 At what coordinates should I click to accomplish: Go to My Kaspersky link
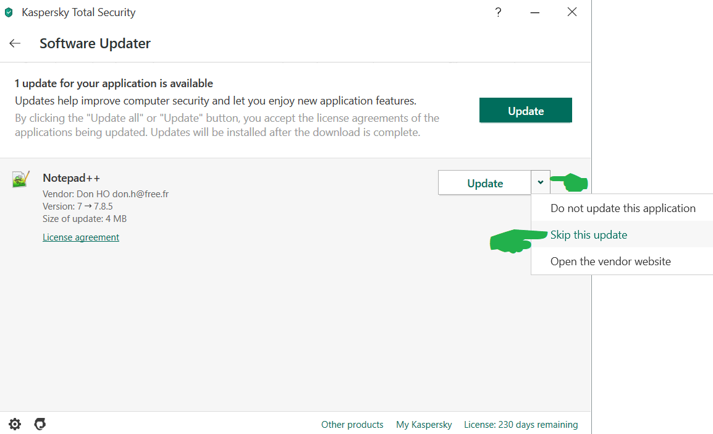pyautogui.click(x=424, y=425)
